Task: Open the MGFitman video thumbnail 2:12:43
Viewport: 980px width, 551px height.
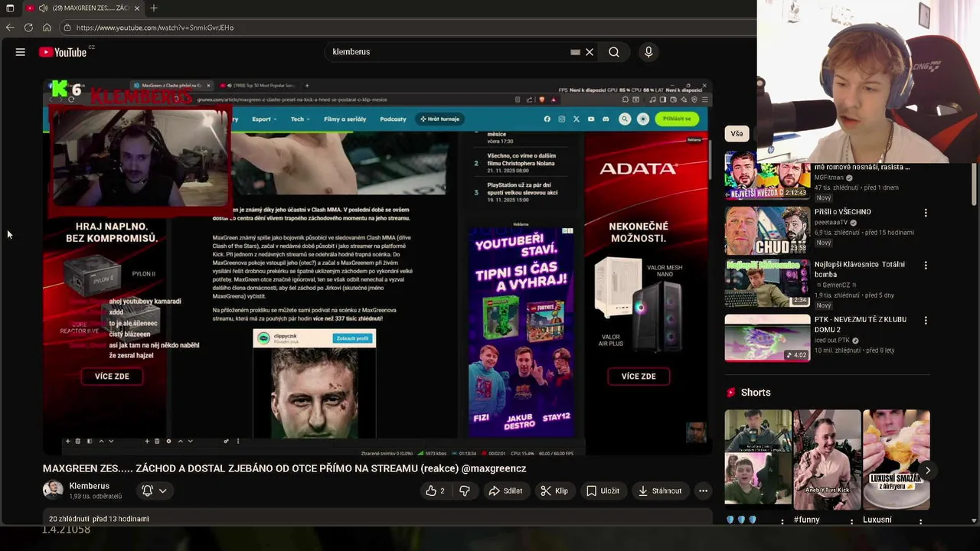Action: tap(767, 175)
